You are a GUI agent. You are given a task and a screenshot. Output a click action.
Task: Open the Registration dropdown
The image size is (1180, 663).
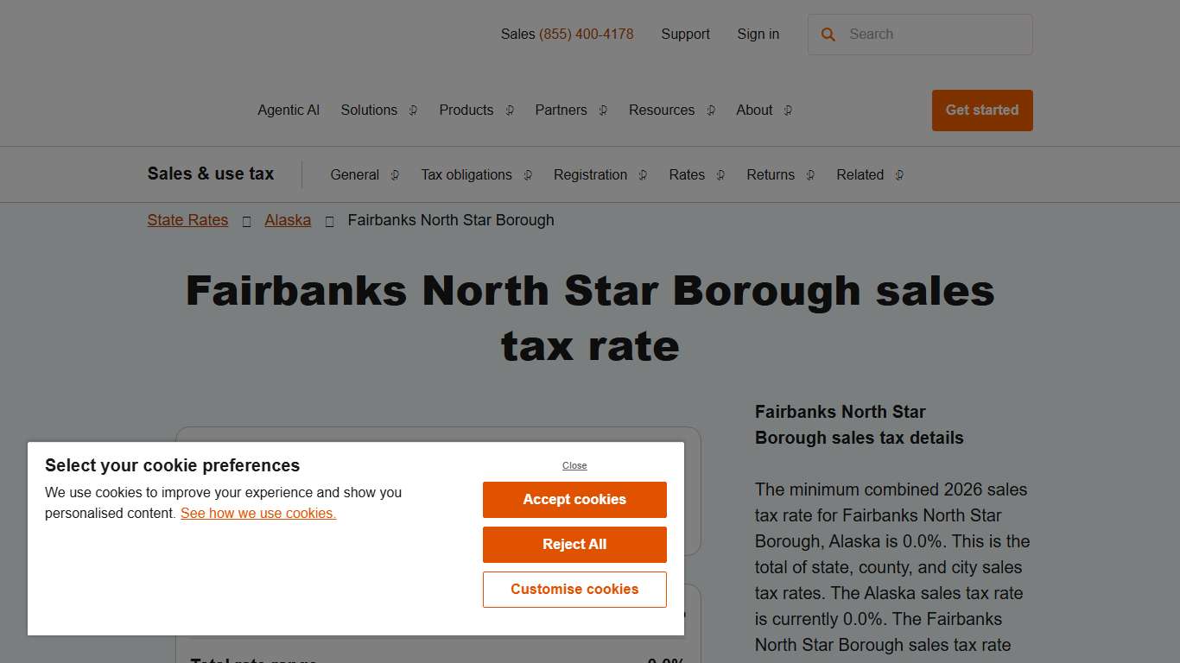coord(590,174)
